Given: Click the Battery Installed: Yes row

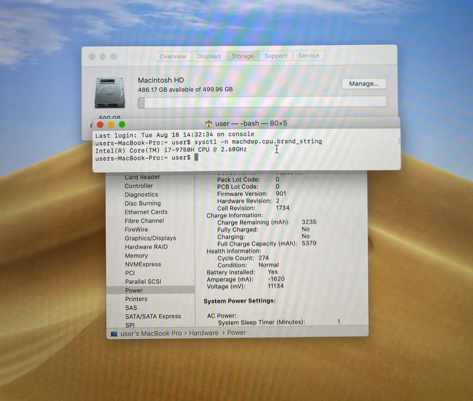Looking at the screenshot, I should point(242,272).
